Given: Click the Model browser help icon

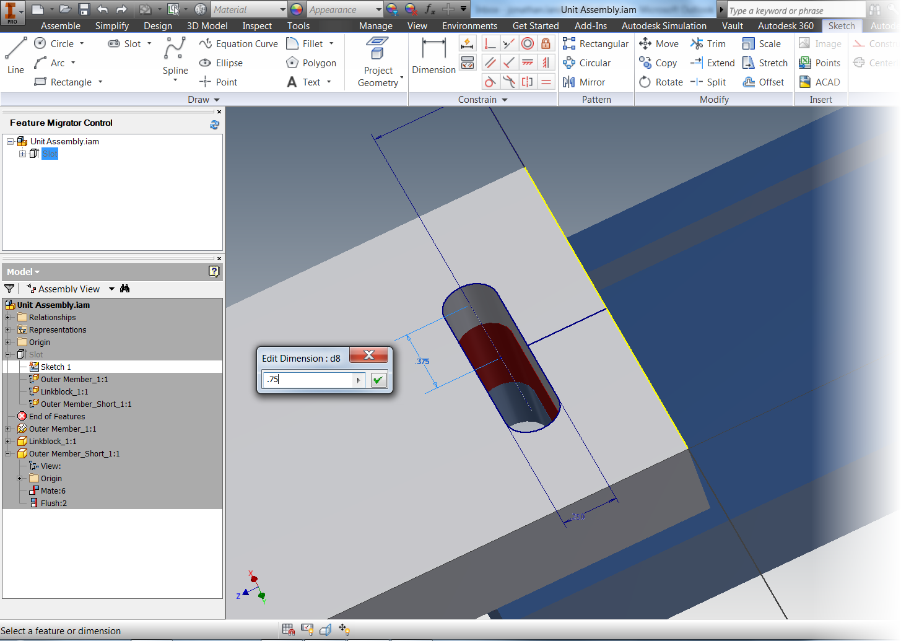Looking at the screenshot, I should coord(214,271).
